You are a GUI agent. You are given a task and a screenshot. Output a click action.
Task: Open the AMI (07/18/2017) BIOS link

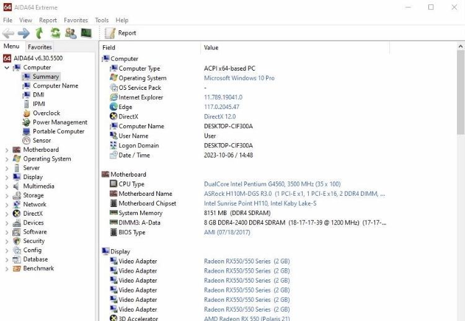pyautogui.click(x=227, y=232)
